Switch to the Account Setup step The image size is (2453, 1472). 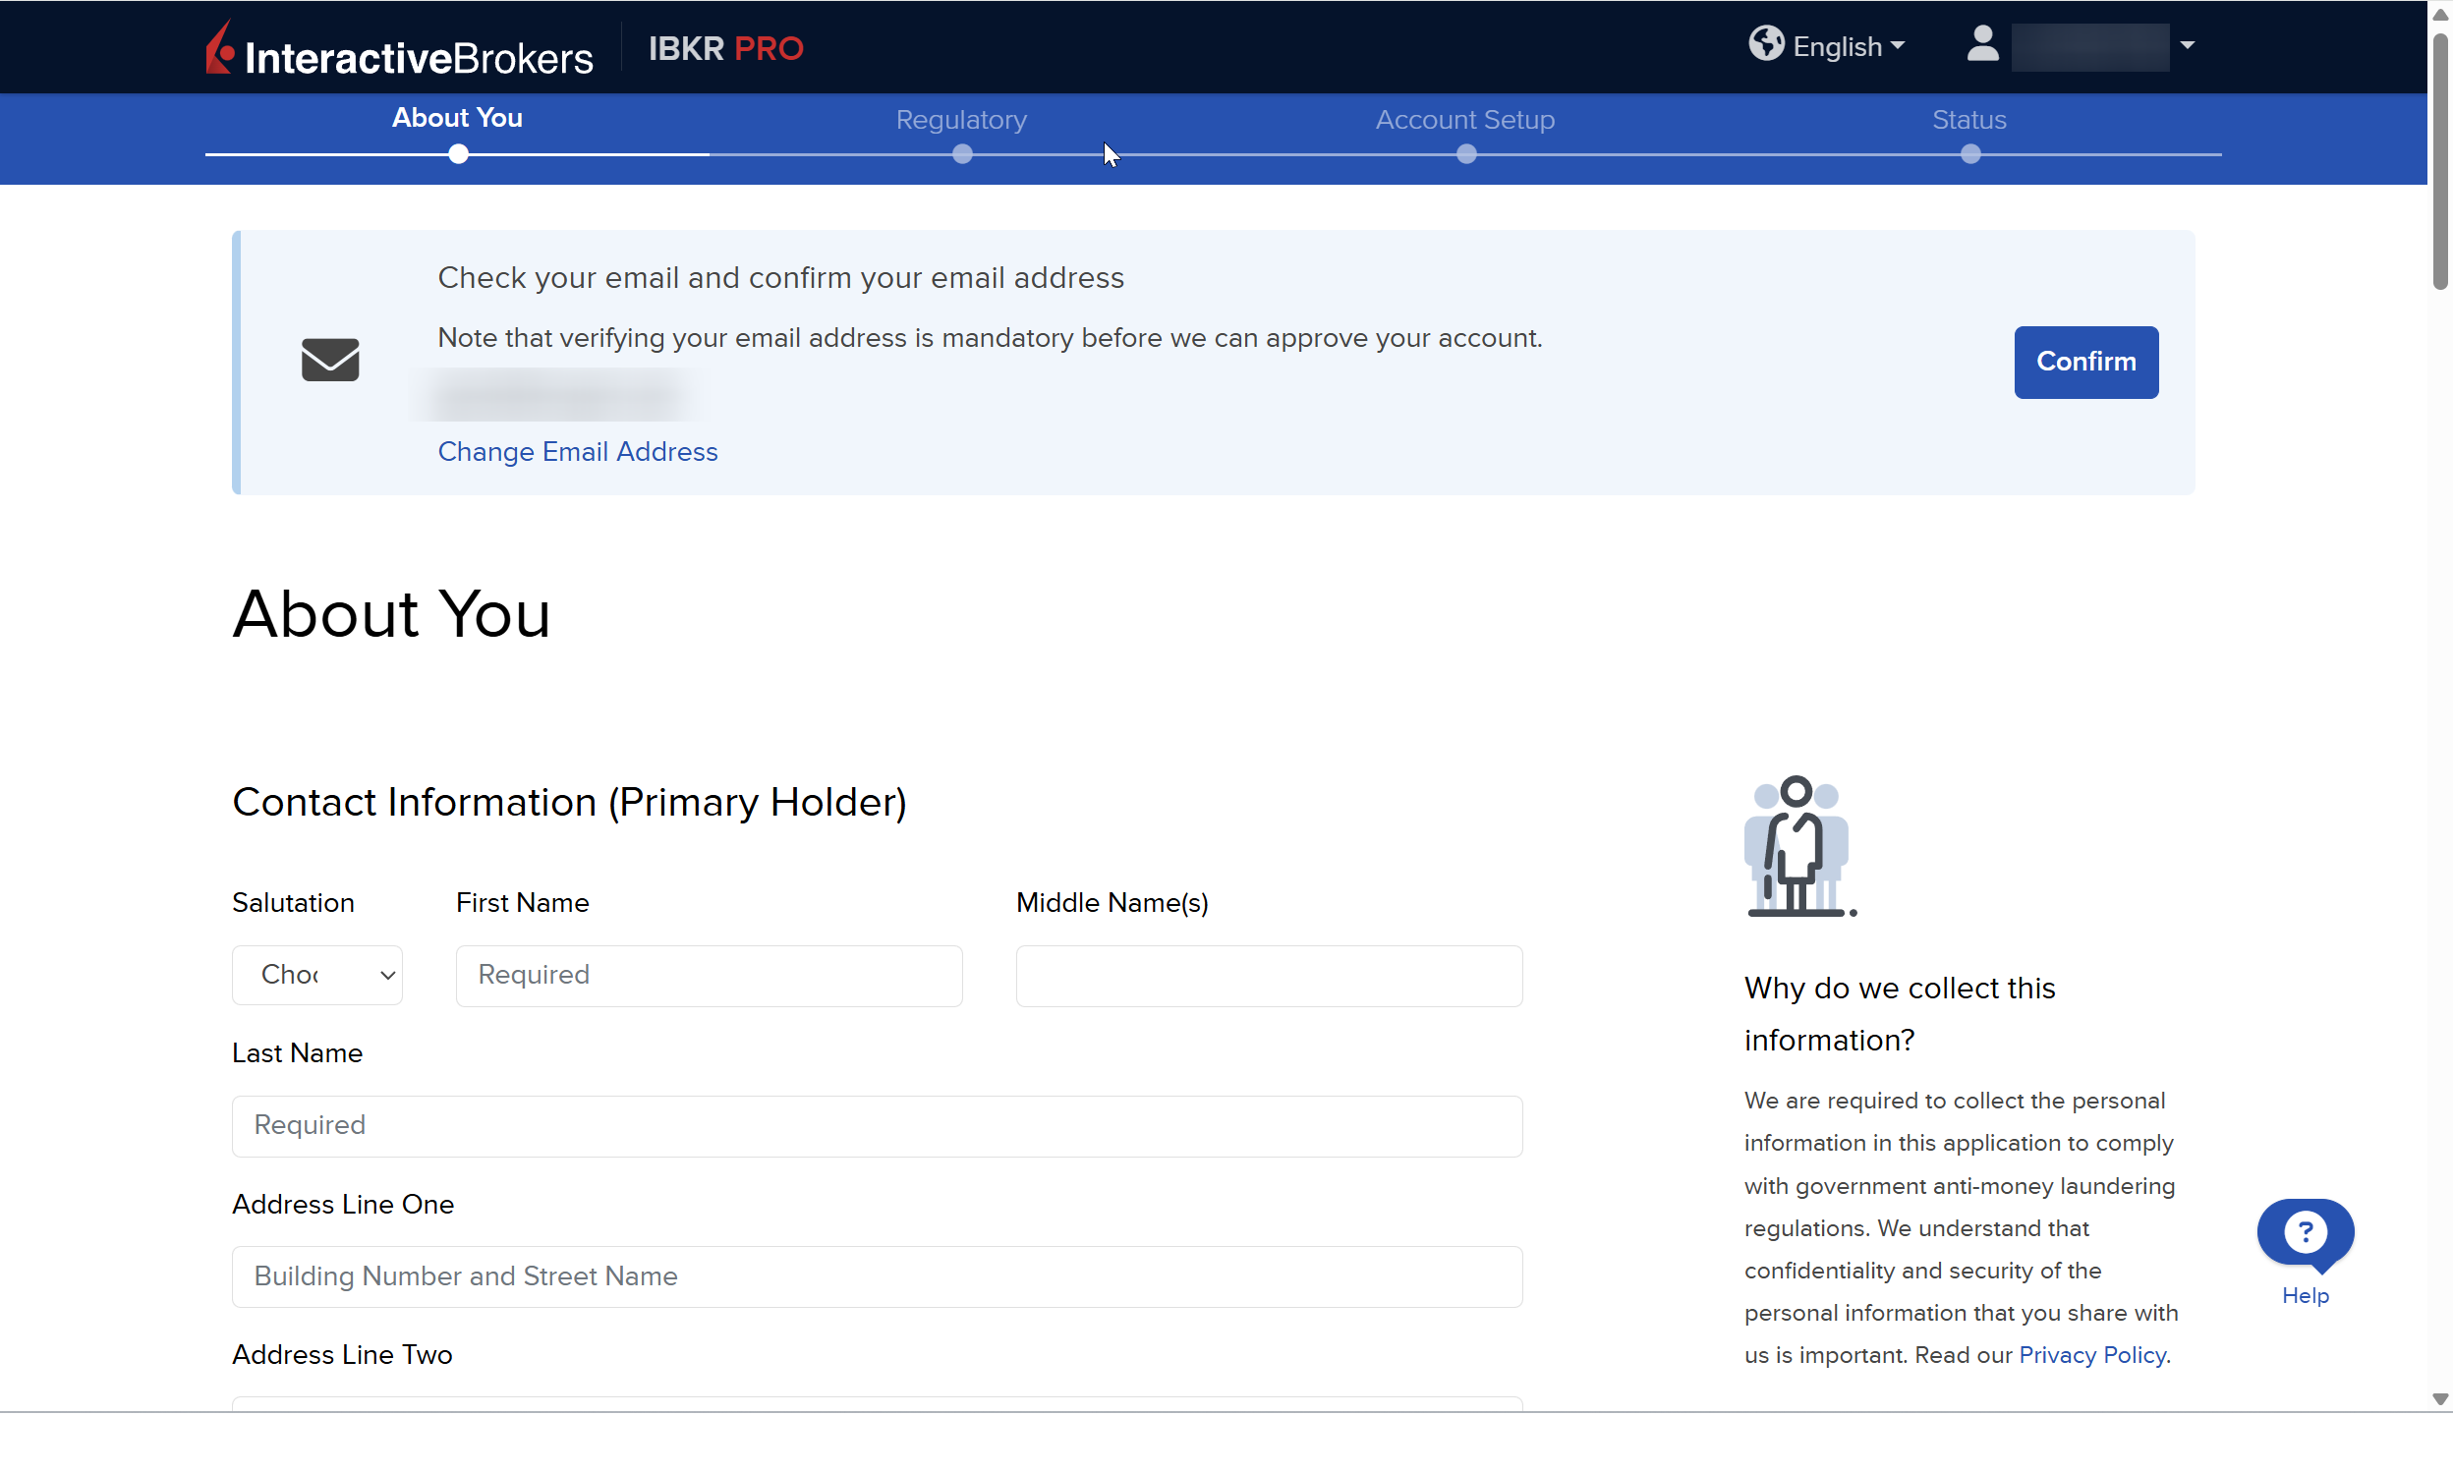pyautogui.click(x=1465, y=120)
